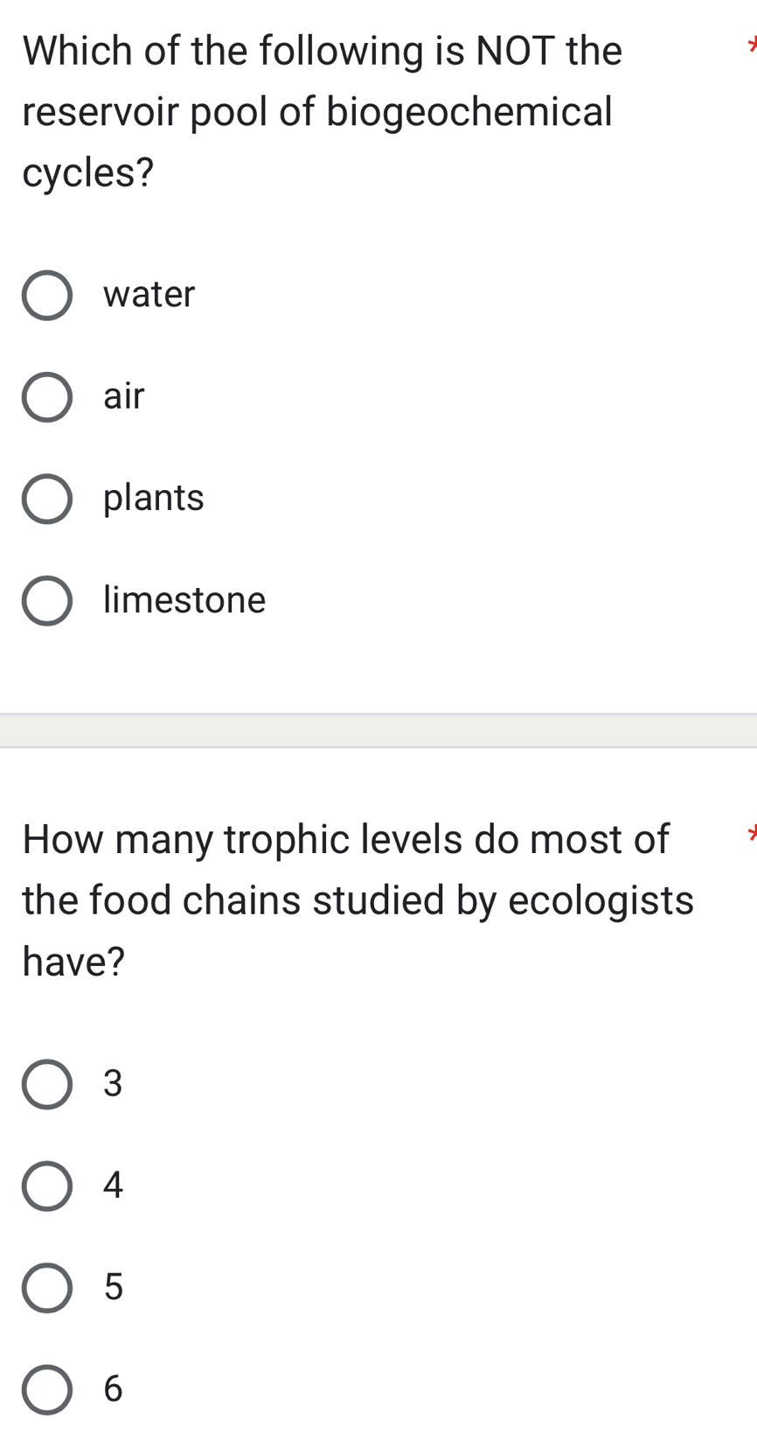Click the number 4 answer label
Screen dimensions: 757x1434
coord(113,1186)
